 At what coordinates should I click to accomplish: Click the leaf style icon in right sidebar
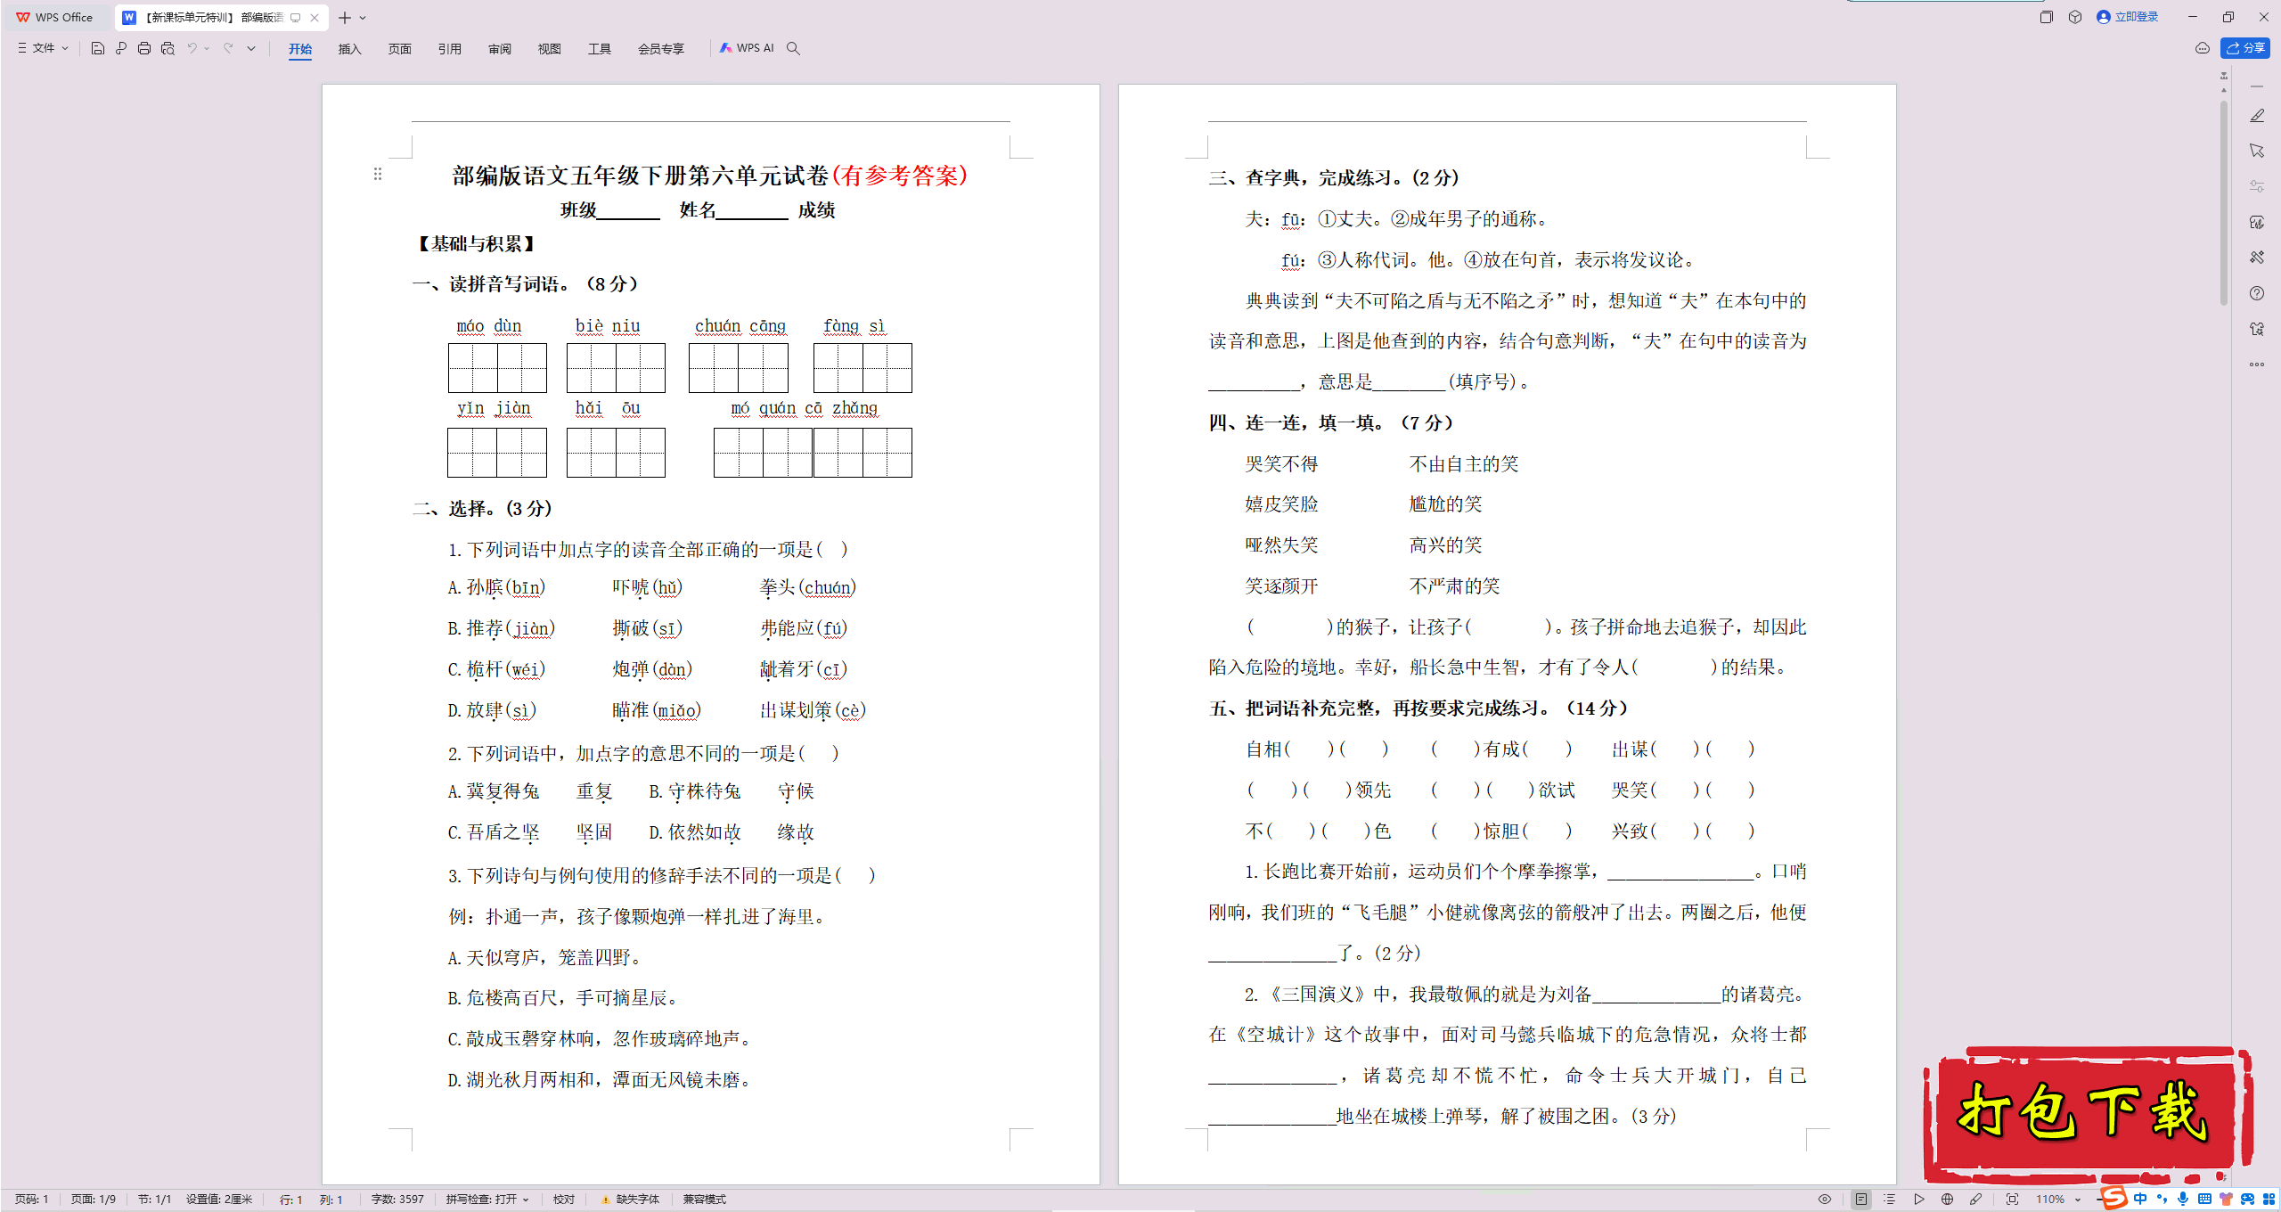2257,222
